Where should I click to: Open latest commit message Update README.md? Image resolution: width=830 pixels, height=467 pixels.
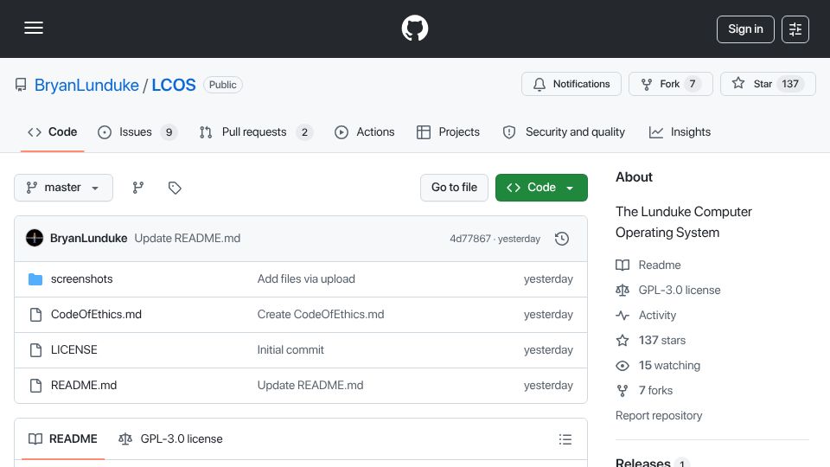click(188, 239)
